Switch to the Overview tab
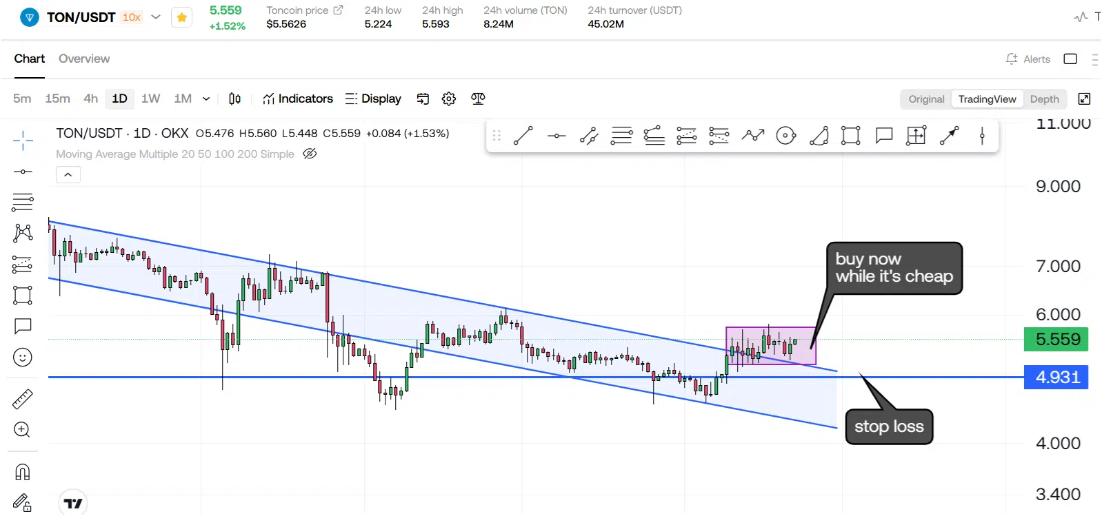 84,59
